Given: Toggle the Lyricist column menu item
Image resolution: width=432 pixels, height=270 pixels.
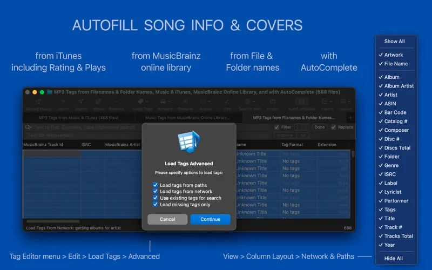Looking at the screenshot, I should point(396,192).
